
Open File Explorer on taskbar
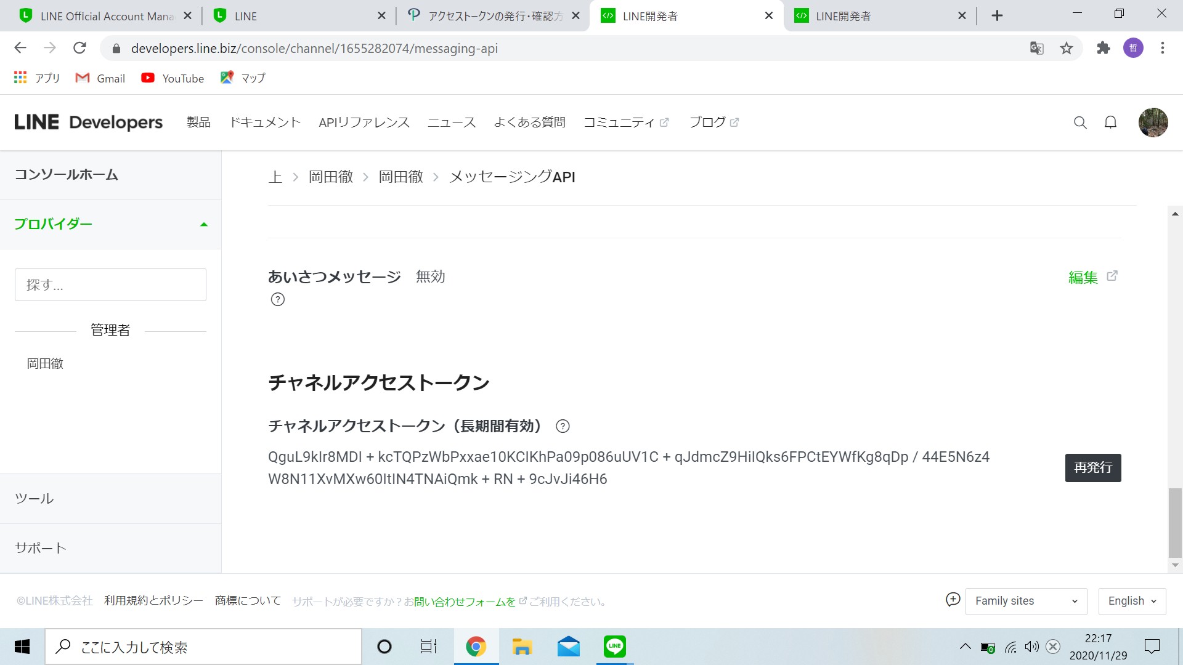point(522,647)
